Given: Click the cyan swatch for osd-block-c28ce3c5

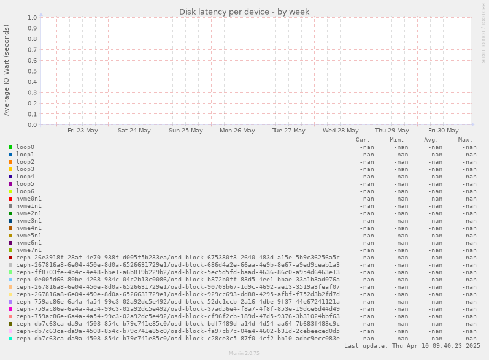Looking at the screenshot, I should click(10, 339).
